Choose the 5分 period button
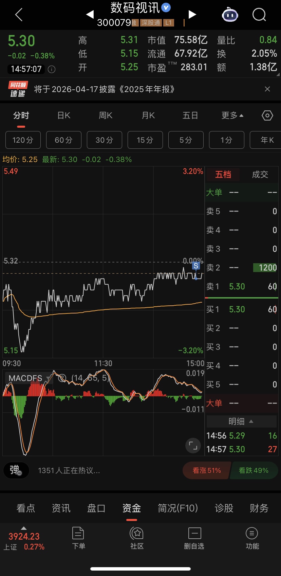 coord(186,140)
